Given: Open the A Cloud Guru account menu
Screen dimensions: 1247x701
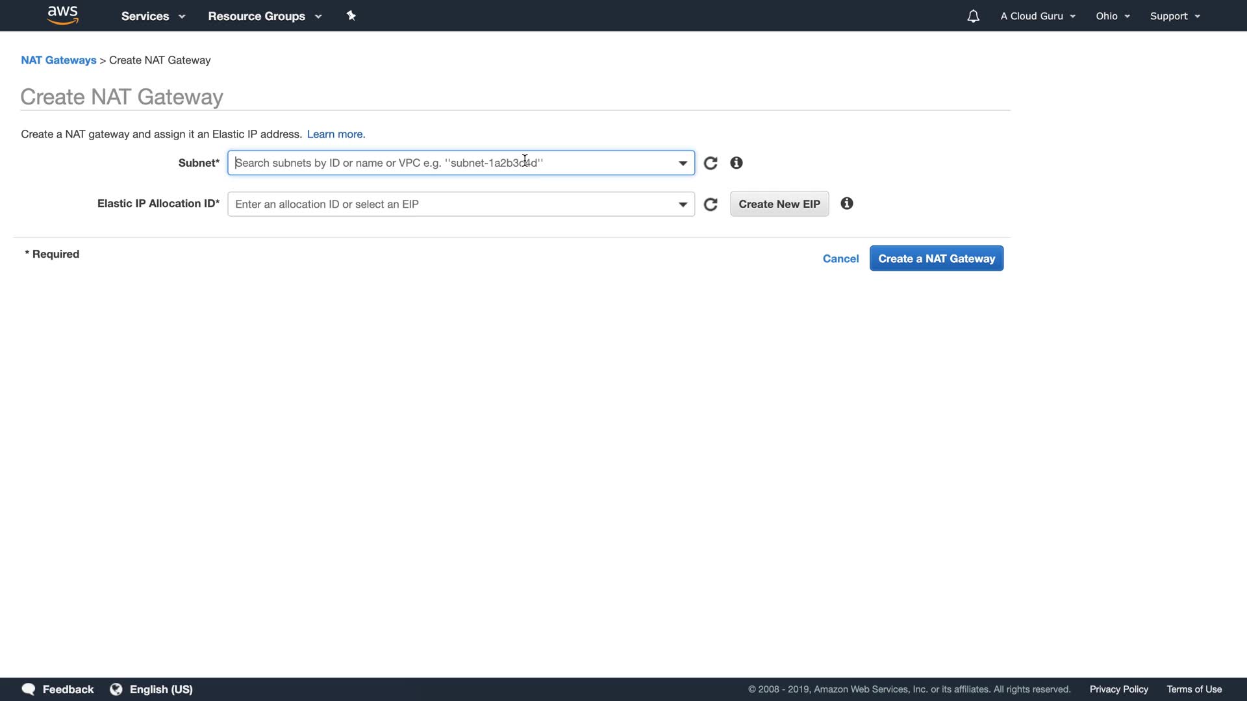Looking at the screenshot, I should coord(1037,16).
